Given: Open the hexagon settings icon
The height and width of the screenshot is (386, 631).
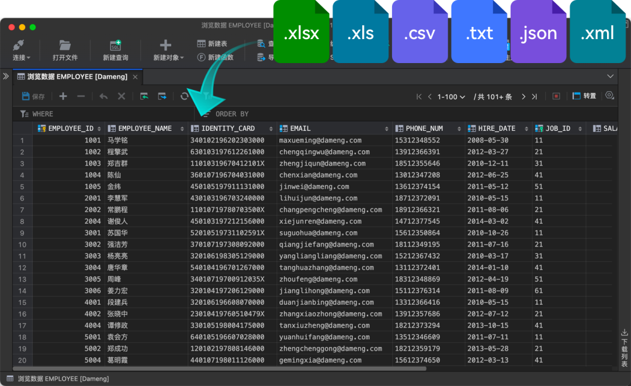Looking at the screenshot, I should [x=609, y=95].
